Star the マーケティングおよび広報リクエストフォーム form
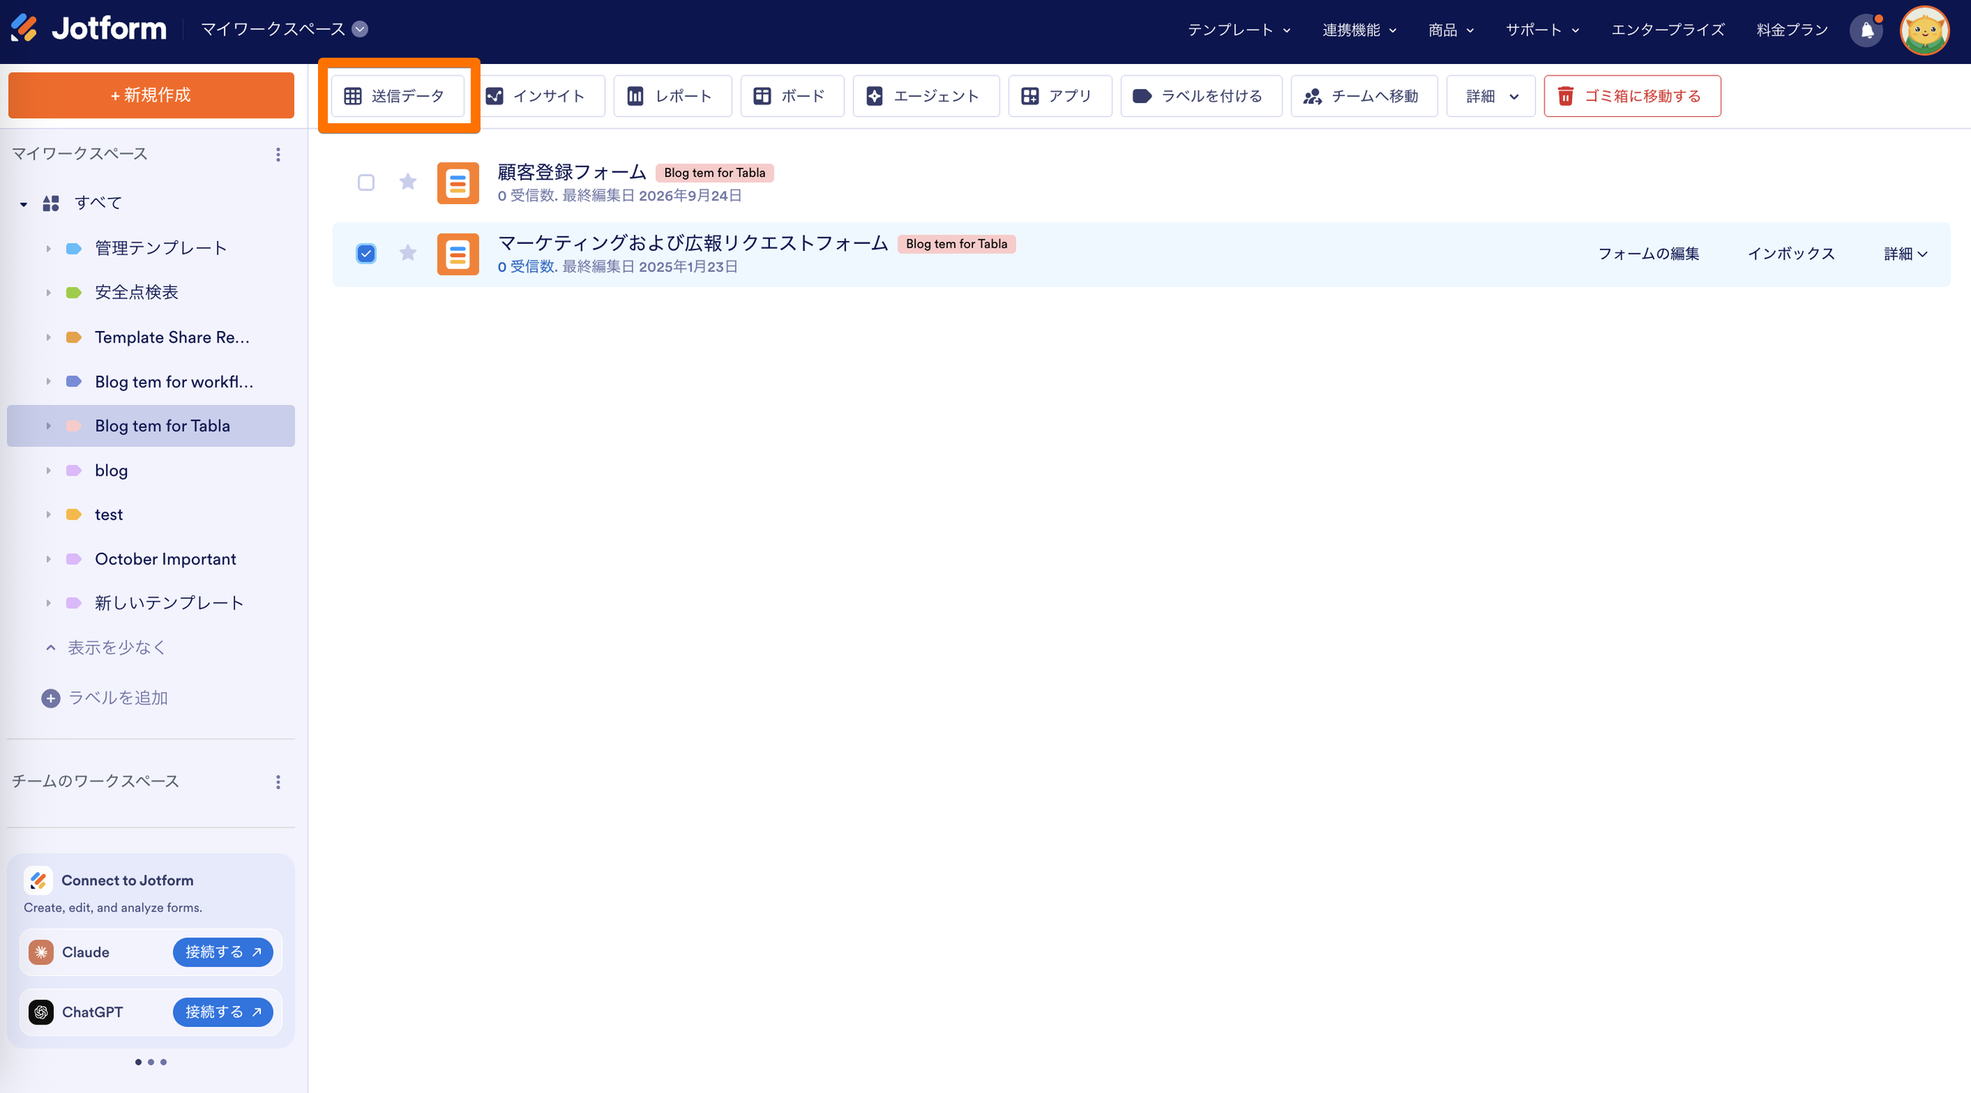The width and height of the screenshot is (1971, 1093). click(x=408, y=253)
